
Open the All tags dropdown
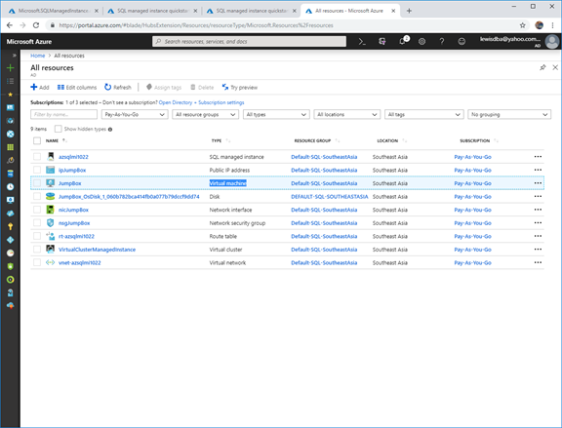click(424, 115)
